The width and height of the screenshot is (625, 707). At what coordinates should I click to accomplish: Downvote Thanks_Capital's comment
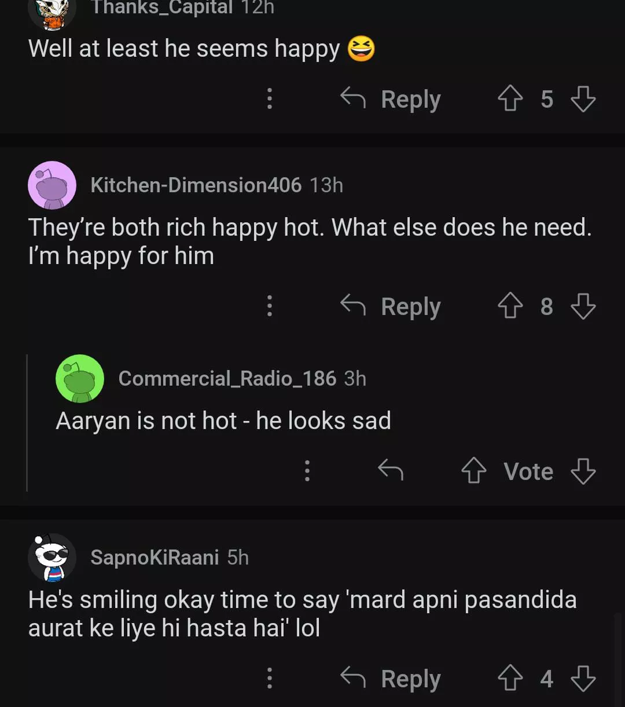[583, 99]
